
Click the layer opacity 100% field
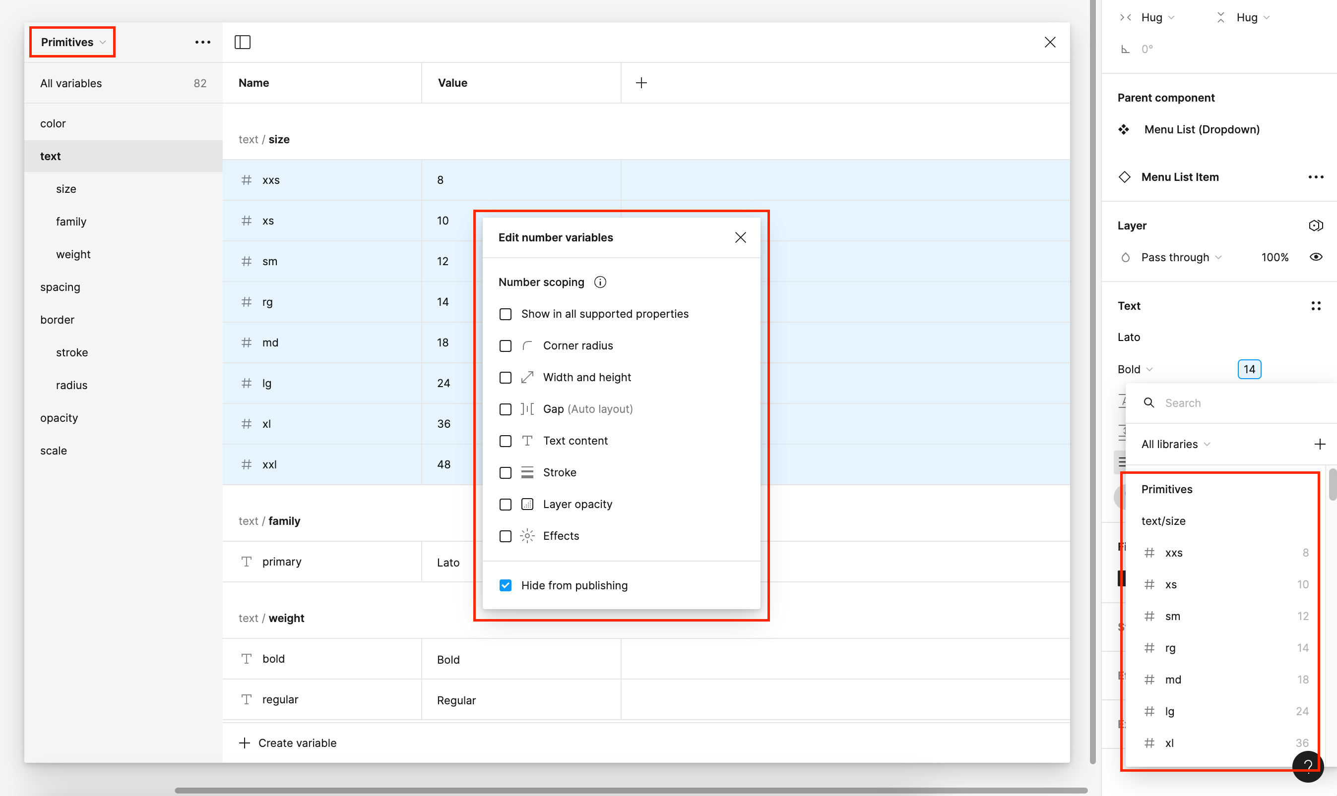[1274, 257]
